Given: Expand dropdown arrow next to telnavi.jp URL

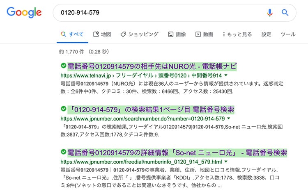Looking at the screenshot, I should (x=226, y=75).
